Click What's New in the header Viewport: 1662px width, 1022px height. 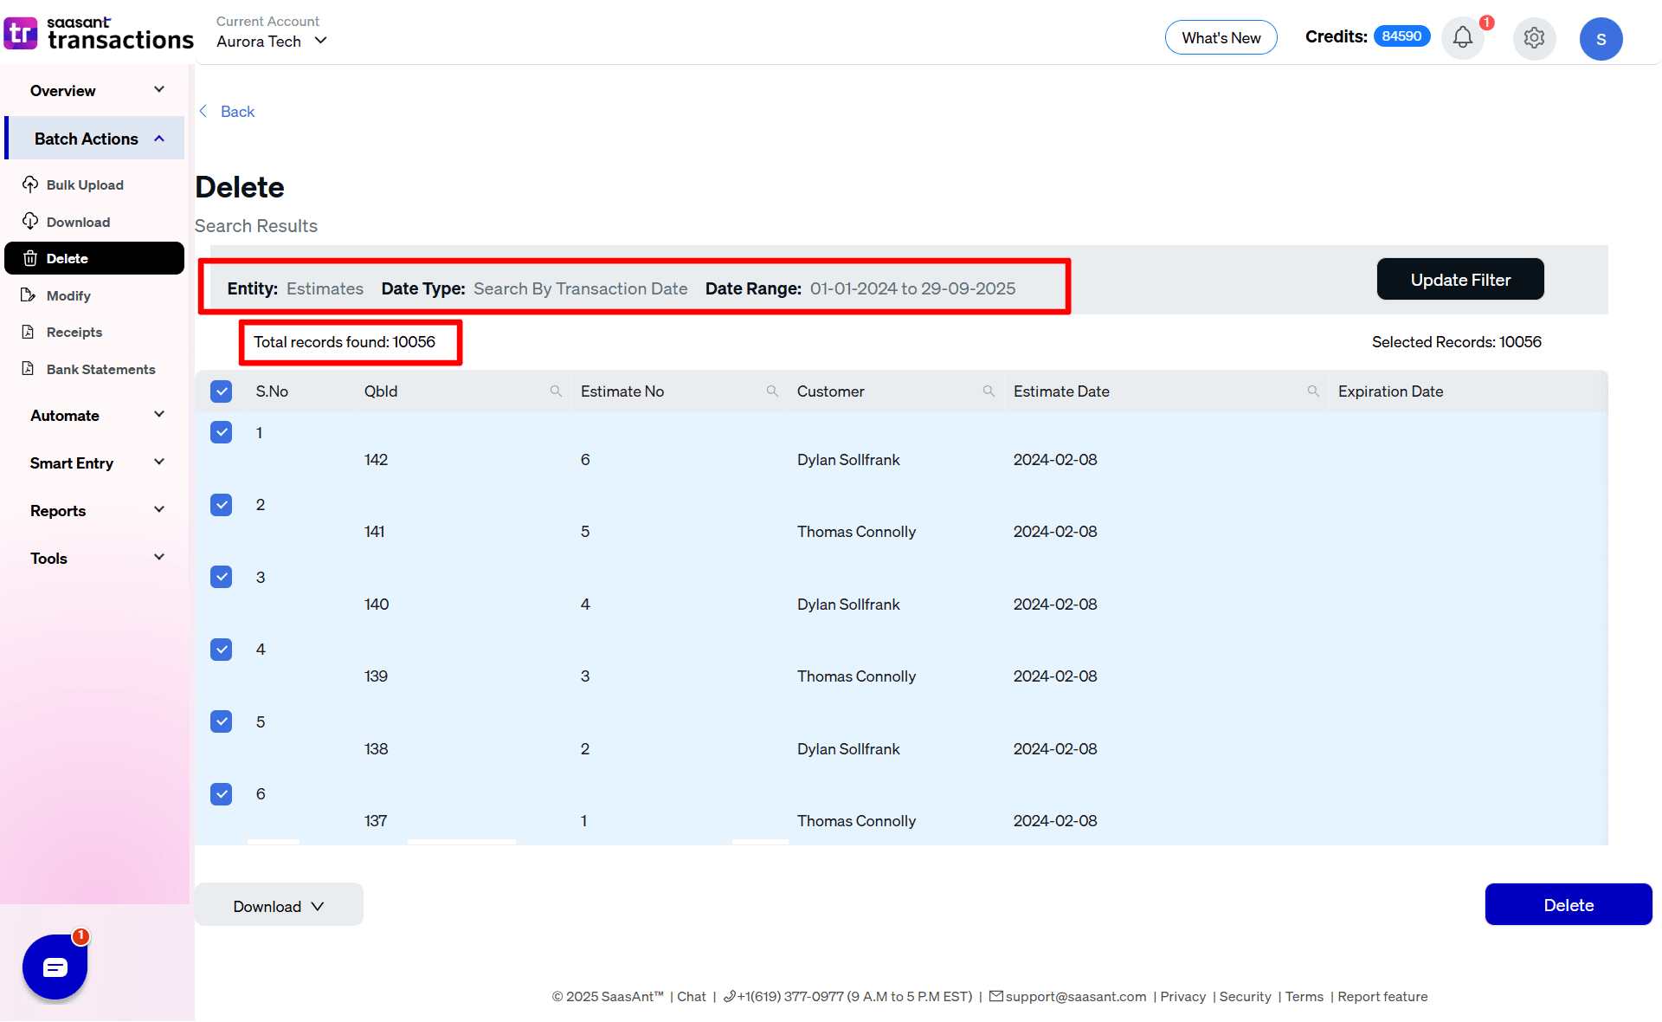(1221, 37)
